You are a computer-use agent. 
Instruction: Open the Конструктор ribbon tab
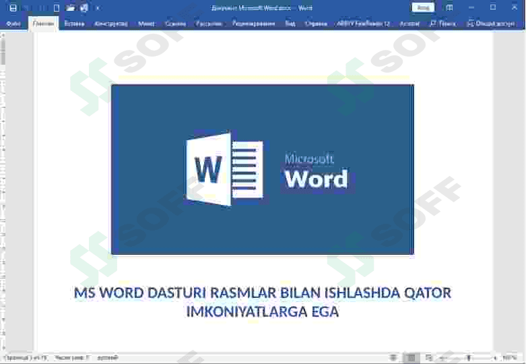click(111, 24)
